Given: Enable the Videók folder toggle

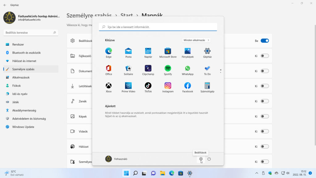Looking at the screenshot, I should click(x=264, y=131).
